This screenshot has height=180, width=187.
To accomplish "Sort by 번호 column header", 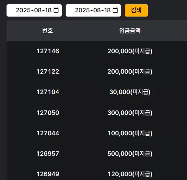I will [48, 30].
